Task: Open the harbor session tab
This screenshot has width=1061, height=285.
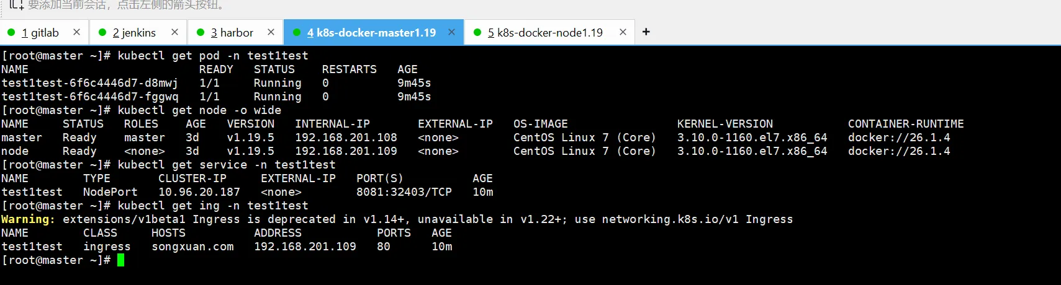Action: click(x=232, y=33)
